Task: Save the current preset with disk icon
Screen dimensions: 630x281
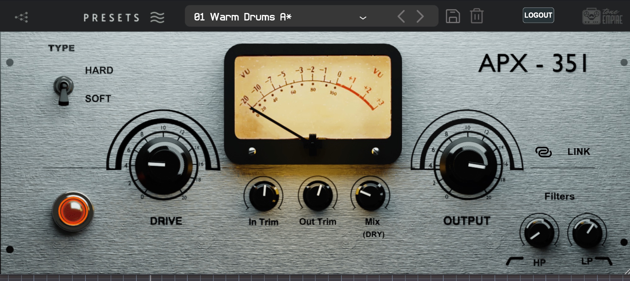Action: (x=453, y=16)
